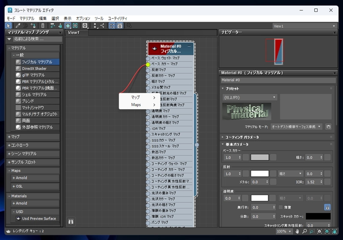Activate the eyedropper Pick Material from Object tool
Screen dimensions: 343x240
point(18,26)
